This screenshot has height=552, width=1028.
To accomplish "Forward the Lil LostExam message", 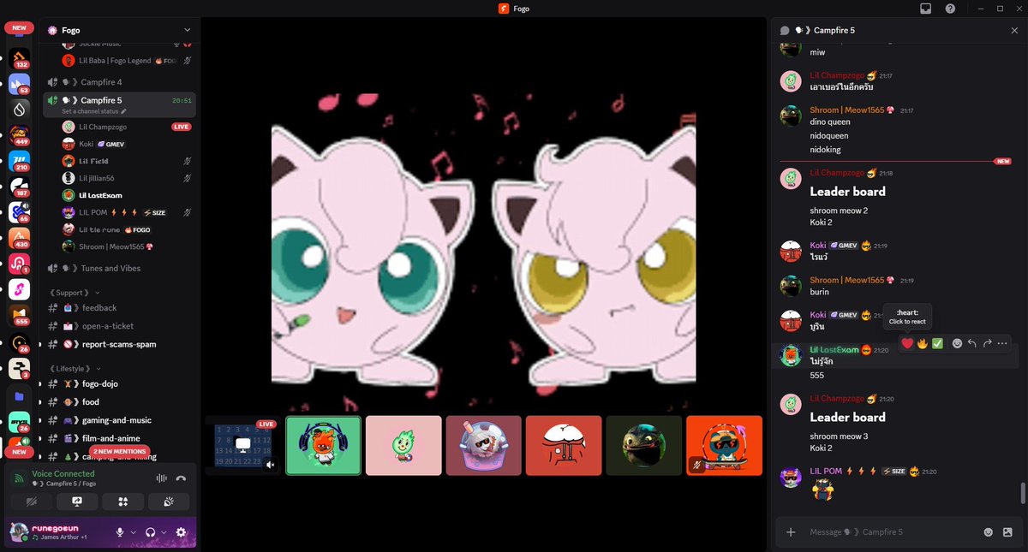I will coord(987,343).
